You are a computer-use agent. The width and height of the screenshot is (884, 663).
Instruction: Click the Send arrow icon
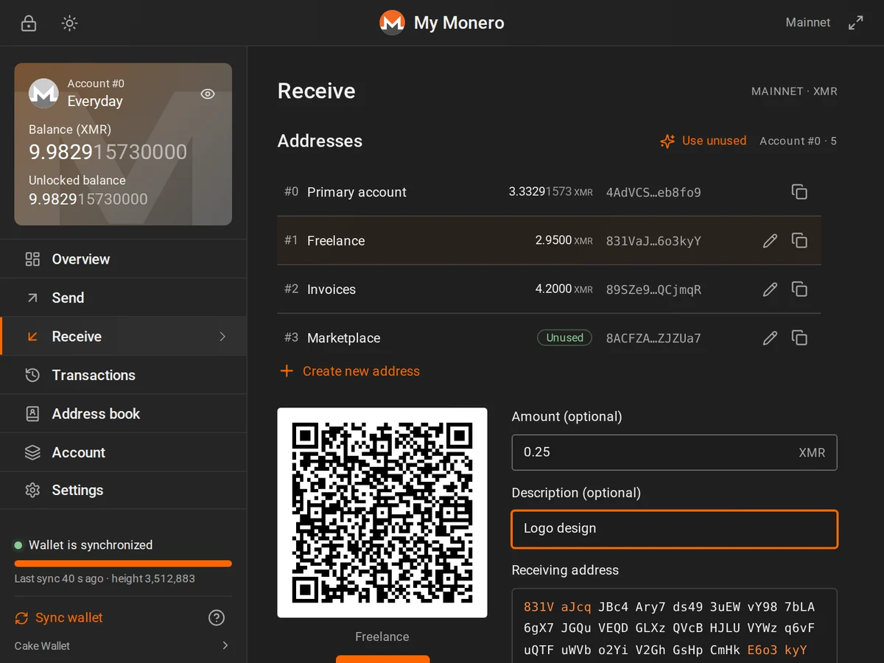point(32,298)
